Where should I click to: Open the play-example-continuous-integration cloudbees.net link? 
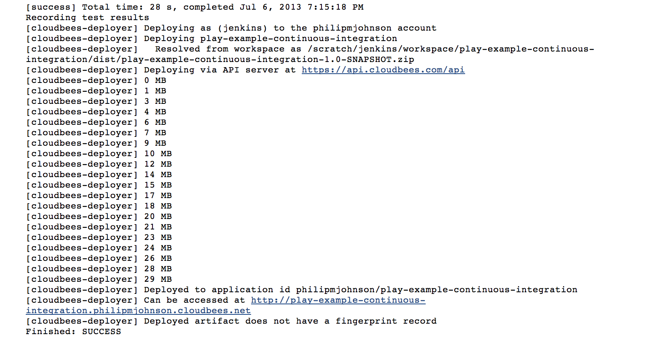(x=338, y=300)
